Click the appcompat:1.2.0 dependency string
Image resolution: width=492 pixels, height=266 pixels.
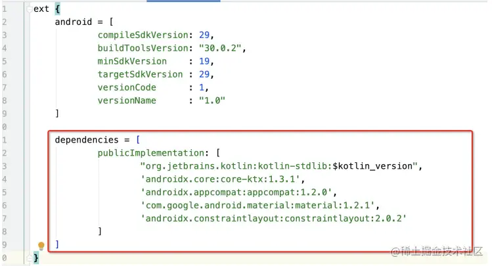(236, 192)
